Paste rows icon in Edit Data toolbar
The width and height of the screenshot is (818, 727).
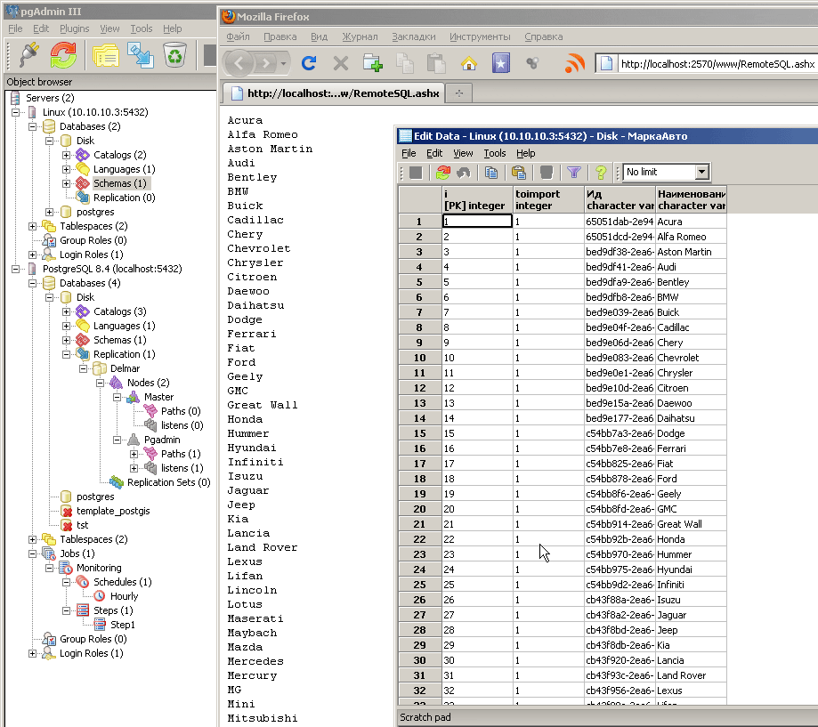point(519,172)
